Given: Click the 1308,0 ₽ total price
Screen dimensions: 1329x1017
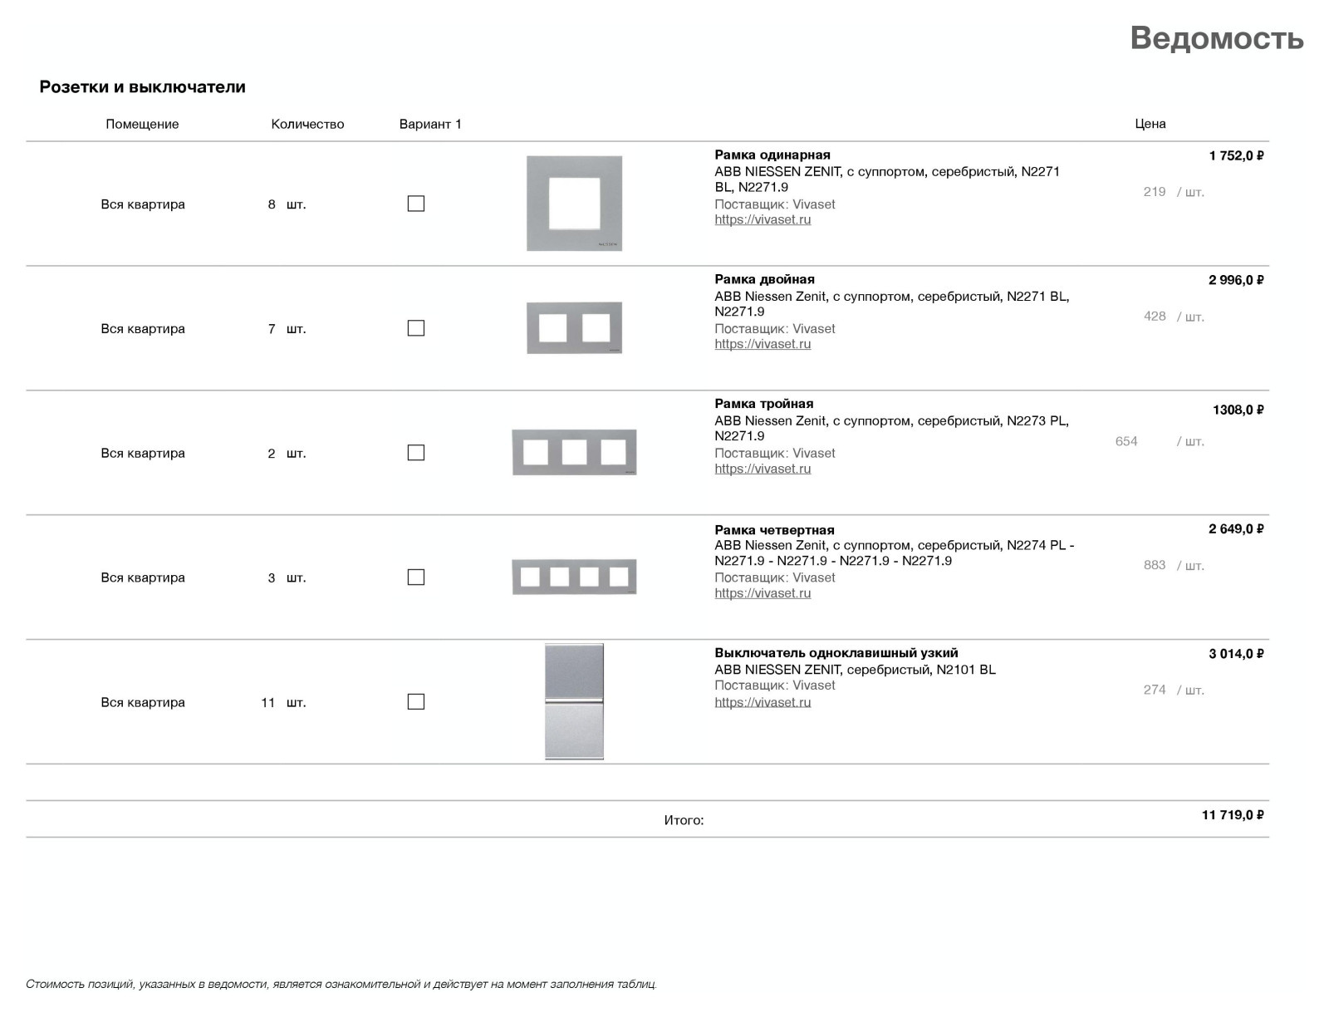Looking at the screenshot, I should coord(1238,410).
